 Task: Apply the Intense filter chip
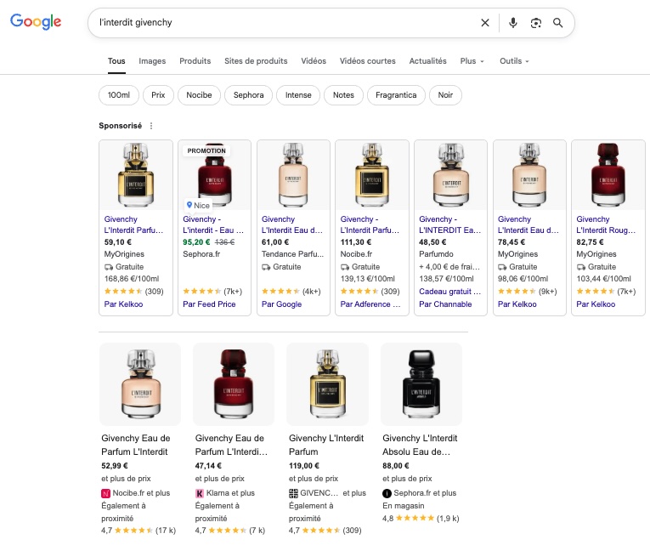[298, 95]
